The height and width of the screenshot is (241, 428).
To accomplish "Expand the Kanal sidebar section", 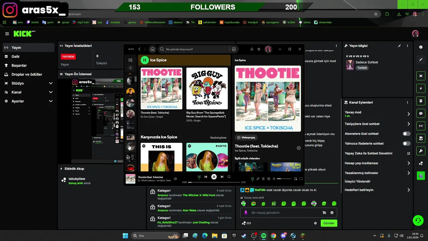I will coord(28,92).
